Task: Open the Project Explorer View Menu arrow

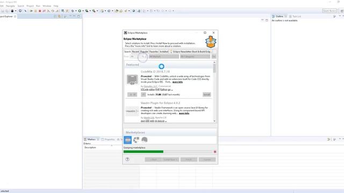Action: point(70,16)
